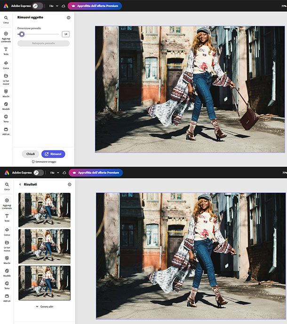
Task: Click the info icon next to Rimuovi oggetto
Action: 69,17
